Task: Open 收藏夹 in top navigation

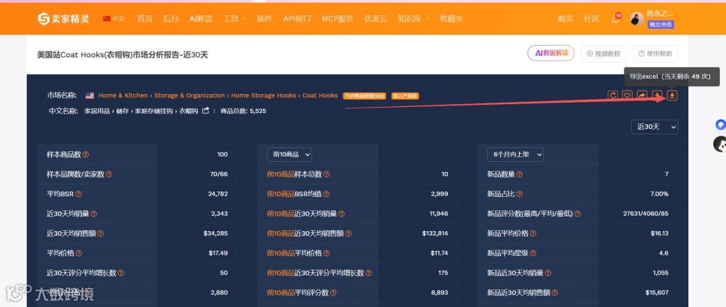Action: click(452, 19)
